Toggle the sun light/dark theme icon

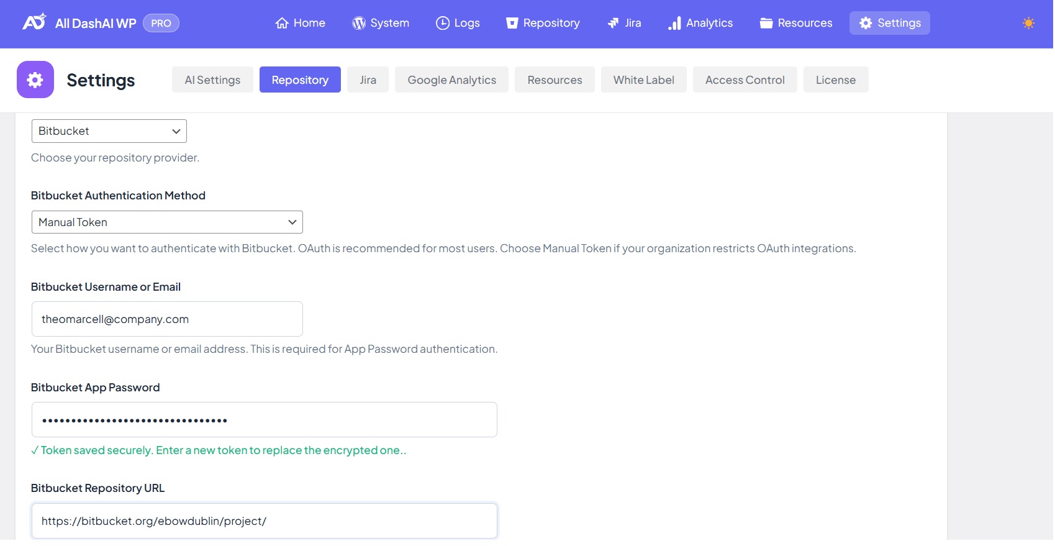point(1028,23)
